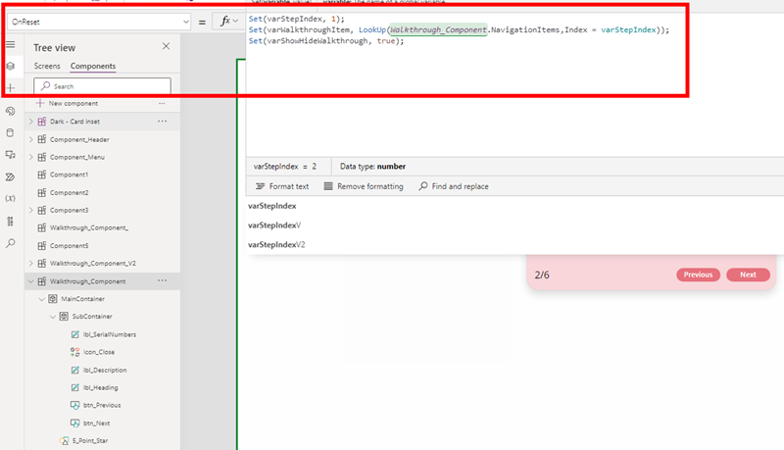Expand the Component_Menu node
The height and width of the screenshot is (450, 784).
pyautogui.click(x=31, y=157)
